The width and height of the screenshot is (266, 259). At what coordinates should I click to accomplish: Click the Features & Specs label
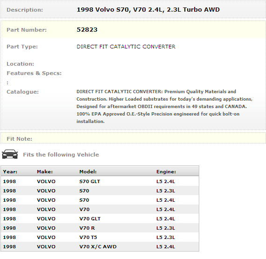(x=34, y=73)
